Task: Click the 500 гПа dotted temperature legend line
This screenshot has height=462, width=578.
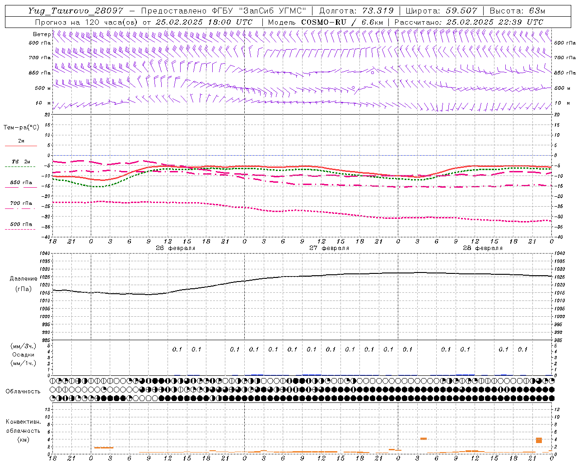Action: click(x=20, y=229)
